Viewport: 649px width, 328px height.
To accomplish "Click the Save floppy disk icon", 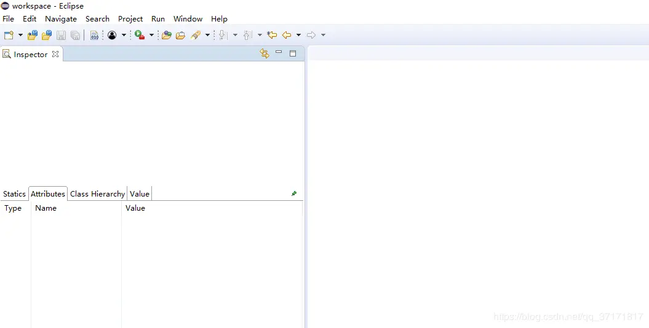I will (62, 35).
